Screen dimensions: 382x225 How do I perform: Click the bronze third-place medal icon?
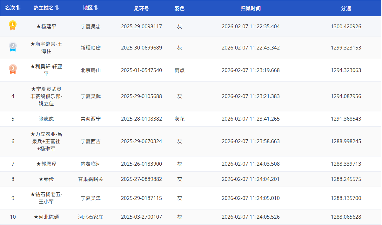coord(13,69)
